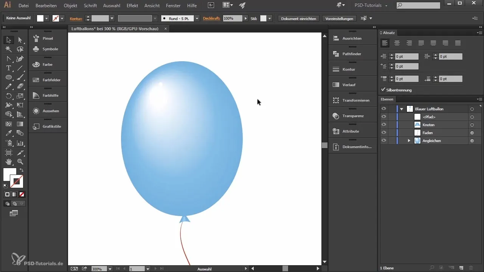Open the PSD-Tutorials workspace dropdown

click(371, 6)
